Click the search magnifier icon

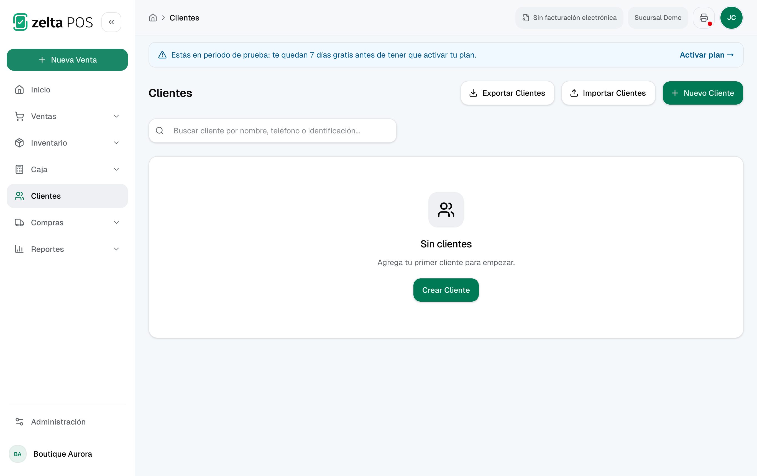160,131
